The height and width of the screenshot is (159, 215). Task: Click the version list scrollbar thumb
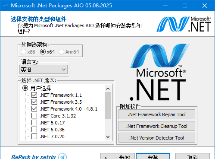pyautogui.click(x=108, y=106)
